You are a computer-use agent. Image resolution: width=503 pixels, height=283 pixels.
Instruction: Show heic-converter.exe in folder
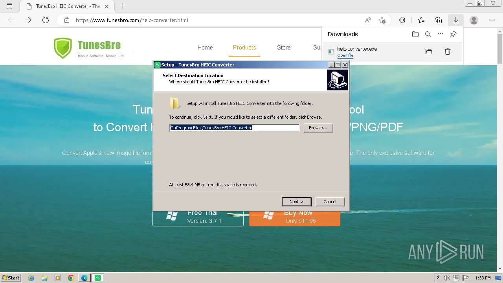(x=429, y=51)
